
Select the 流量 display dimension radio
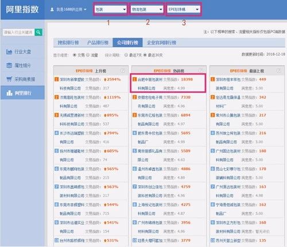88,55
